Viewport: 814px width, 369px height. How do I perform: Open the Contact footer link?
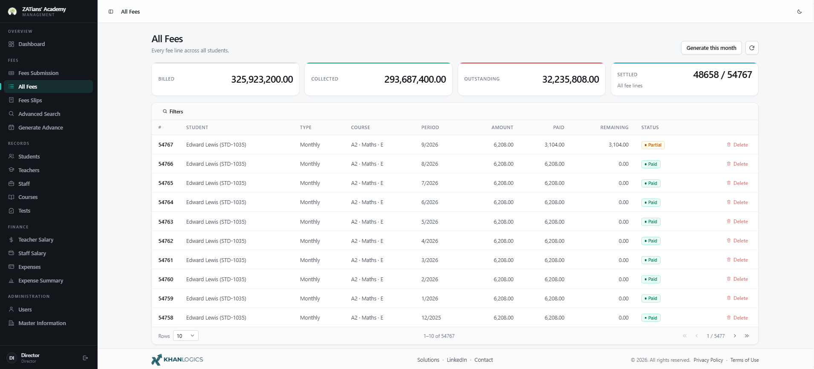point(484,360)
